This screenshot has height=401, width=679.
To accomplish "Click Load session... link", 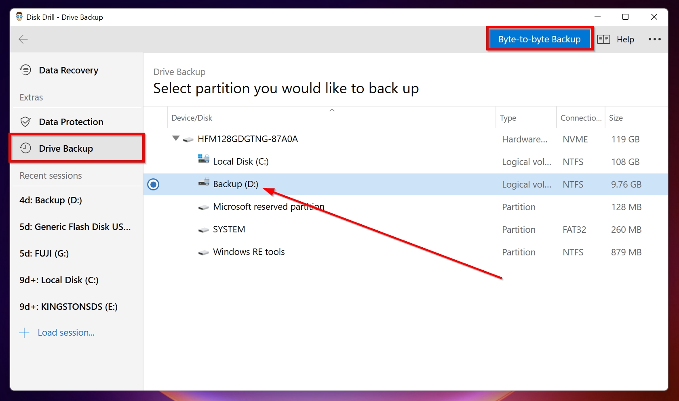I will pos(66,332).
